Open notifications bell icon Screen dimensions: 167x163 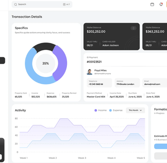[x=161, y=4]
